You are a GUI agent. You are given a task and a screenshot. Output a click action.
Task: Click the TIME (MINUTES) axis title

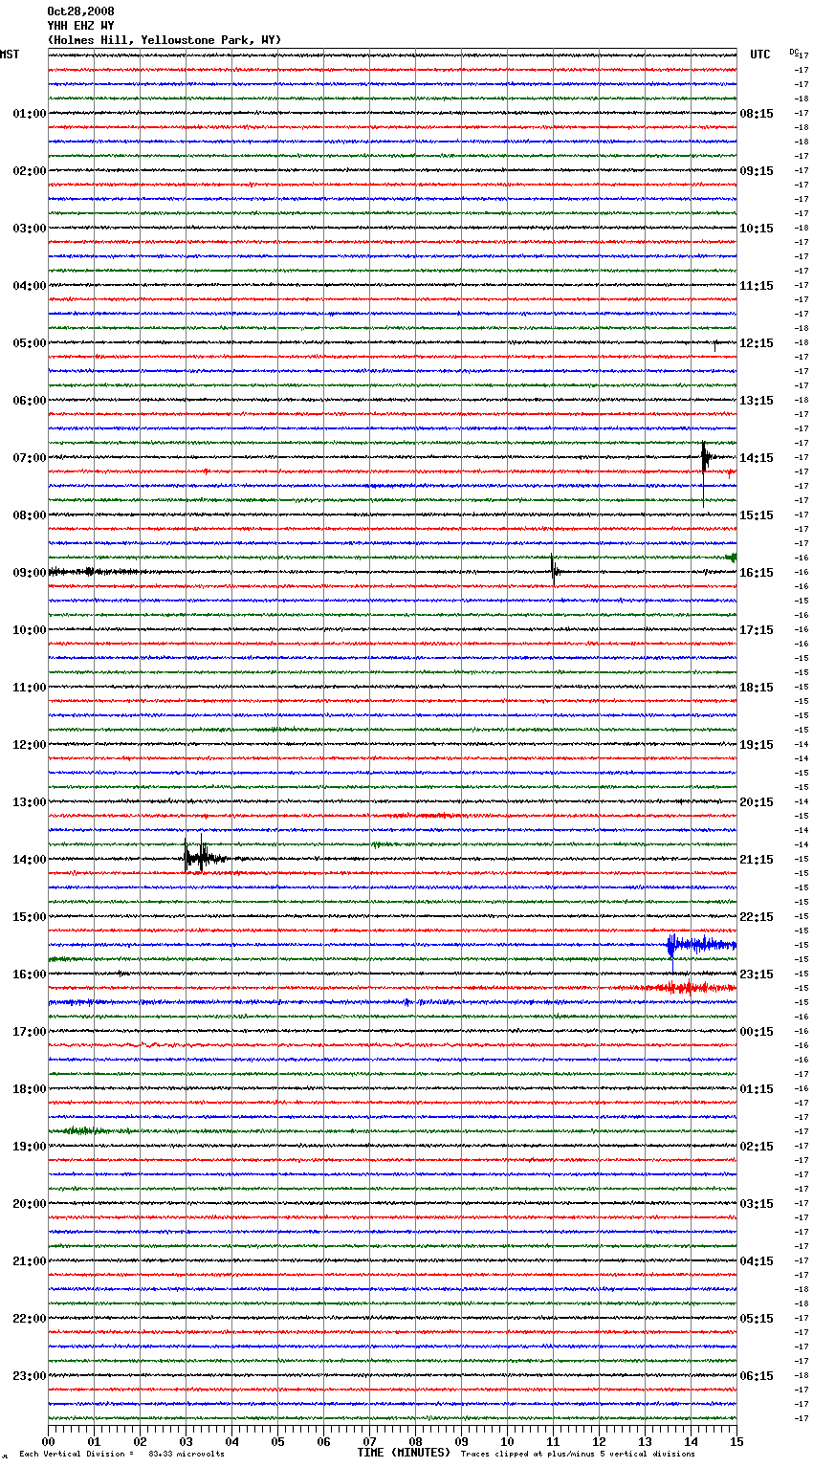click(404, 1453)
